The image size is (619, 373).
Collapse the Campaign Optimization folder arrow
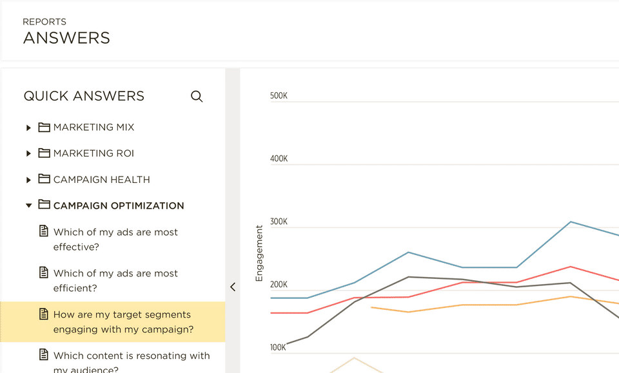coord(28,206)
